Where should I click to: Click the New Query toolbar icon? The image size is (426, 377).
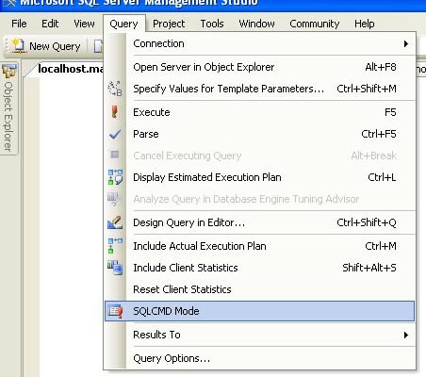18,46
